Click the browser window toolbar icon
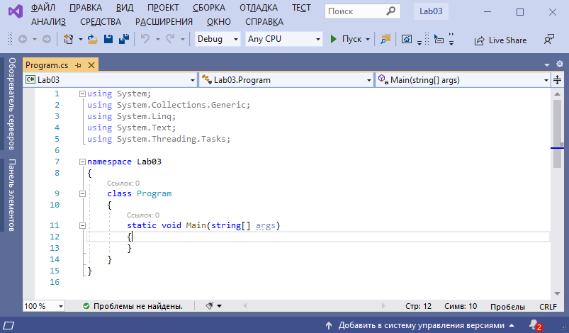 [407, 39]
